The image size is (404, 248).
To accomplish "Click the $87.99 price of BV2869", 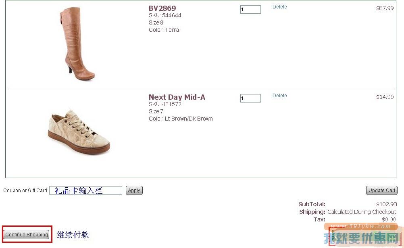I will pyautogui.click(x=385, y=8).
